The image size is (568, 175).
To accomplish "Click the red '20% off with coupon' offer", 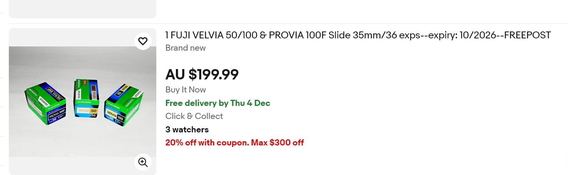I will [207, 143].
